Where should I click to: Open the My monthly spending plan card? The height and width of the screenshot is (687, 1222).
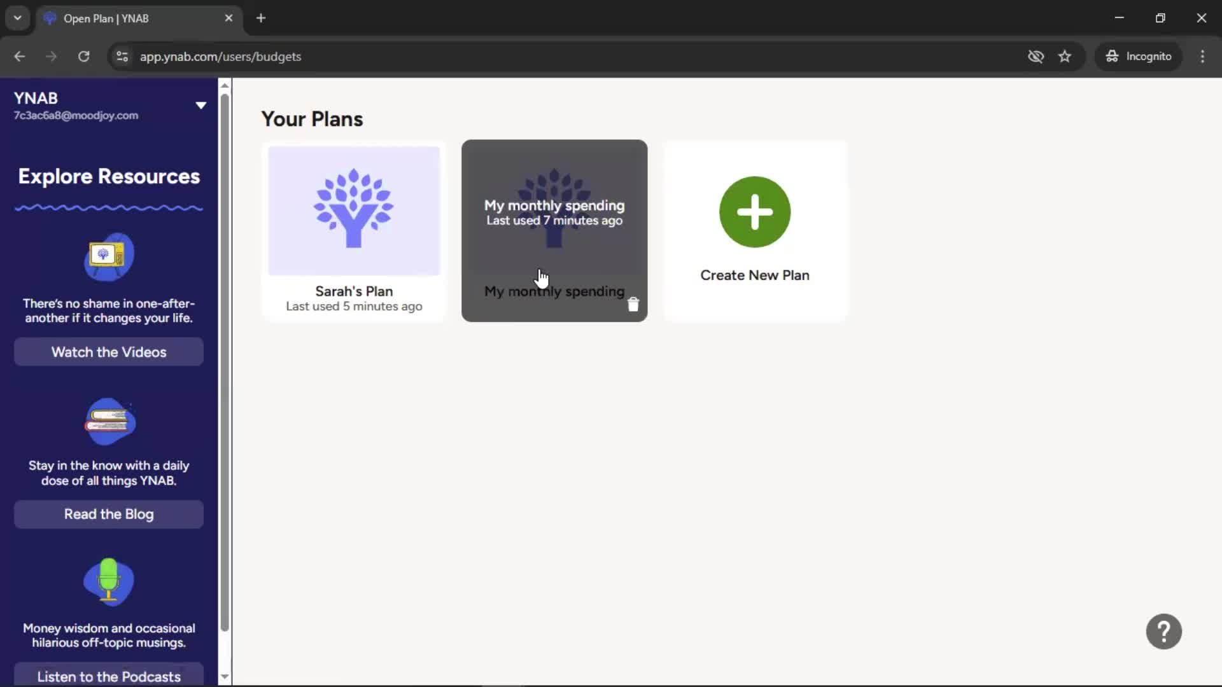[x=554, y=230]
